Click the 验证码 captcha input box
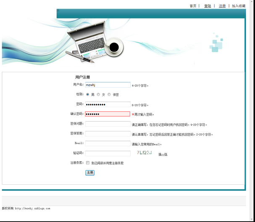Viewport: 255px width, 222px height. tap(108, 153)
